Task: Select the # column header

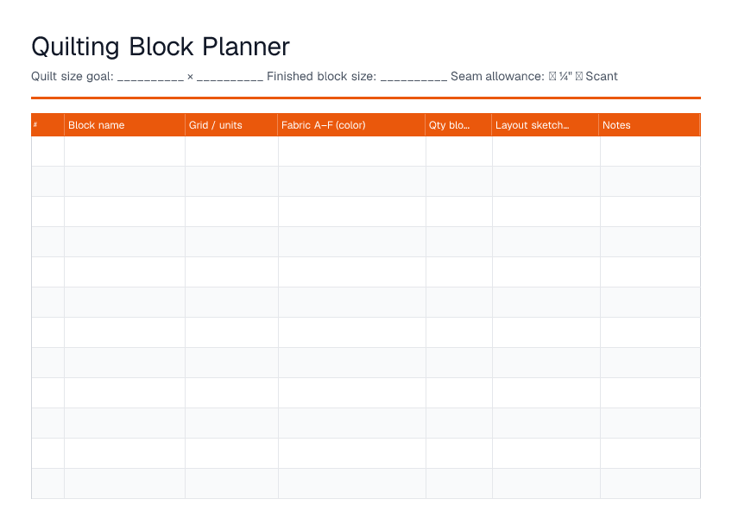Action: pyautogui.click(x=47, y=124)
